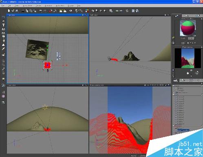
Task: Click the main camera preview thumbnail
Action: [188, 58]
